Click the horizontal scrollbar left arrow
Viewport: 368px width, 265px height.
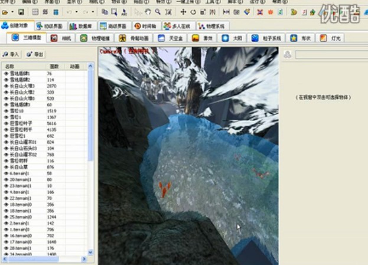[5, 259]
